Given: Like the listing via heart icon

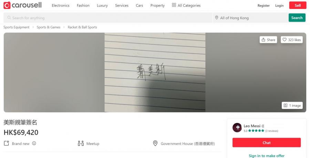Looking at the screenshot, I should 284,39.
